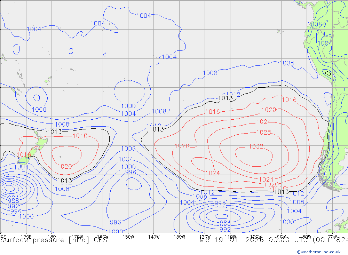Image resolution: width=348 pixels, height=255 pixels.
Task: Click the 150W longitude axis label
Action: (128, 237)
